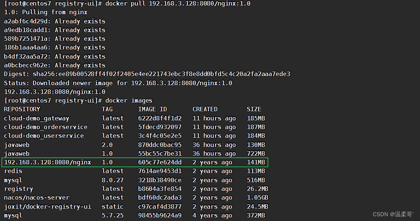Viewport: 420px width, 221px height.
Task: Click the 'docker images' command text
Action: (x=129, y=101)
